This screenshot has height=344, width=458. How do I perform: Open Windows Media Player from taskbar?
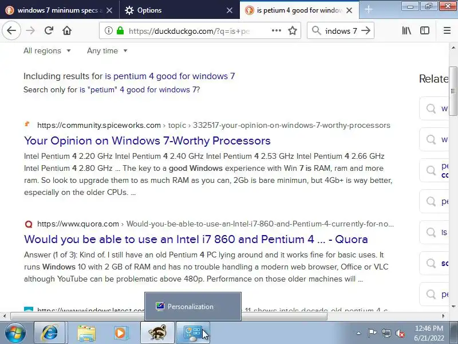pos(121,333)
